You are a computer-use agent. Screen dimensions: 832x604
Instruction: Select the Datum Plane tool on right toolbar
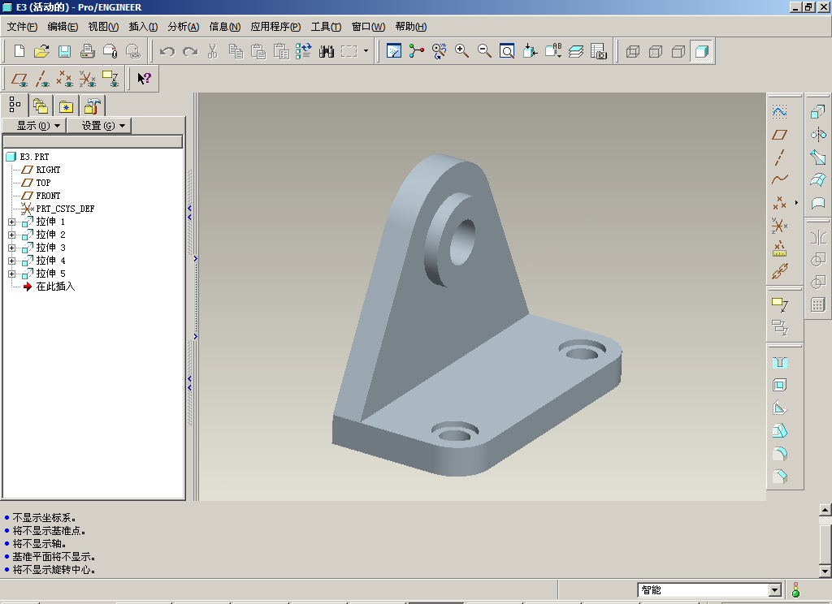coord(779,135)
